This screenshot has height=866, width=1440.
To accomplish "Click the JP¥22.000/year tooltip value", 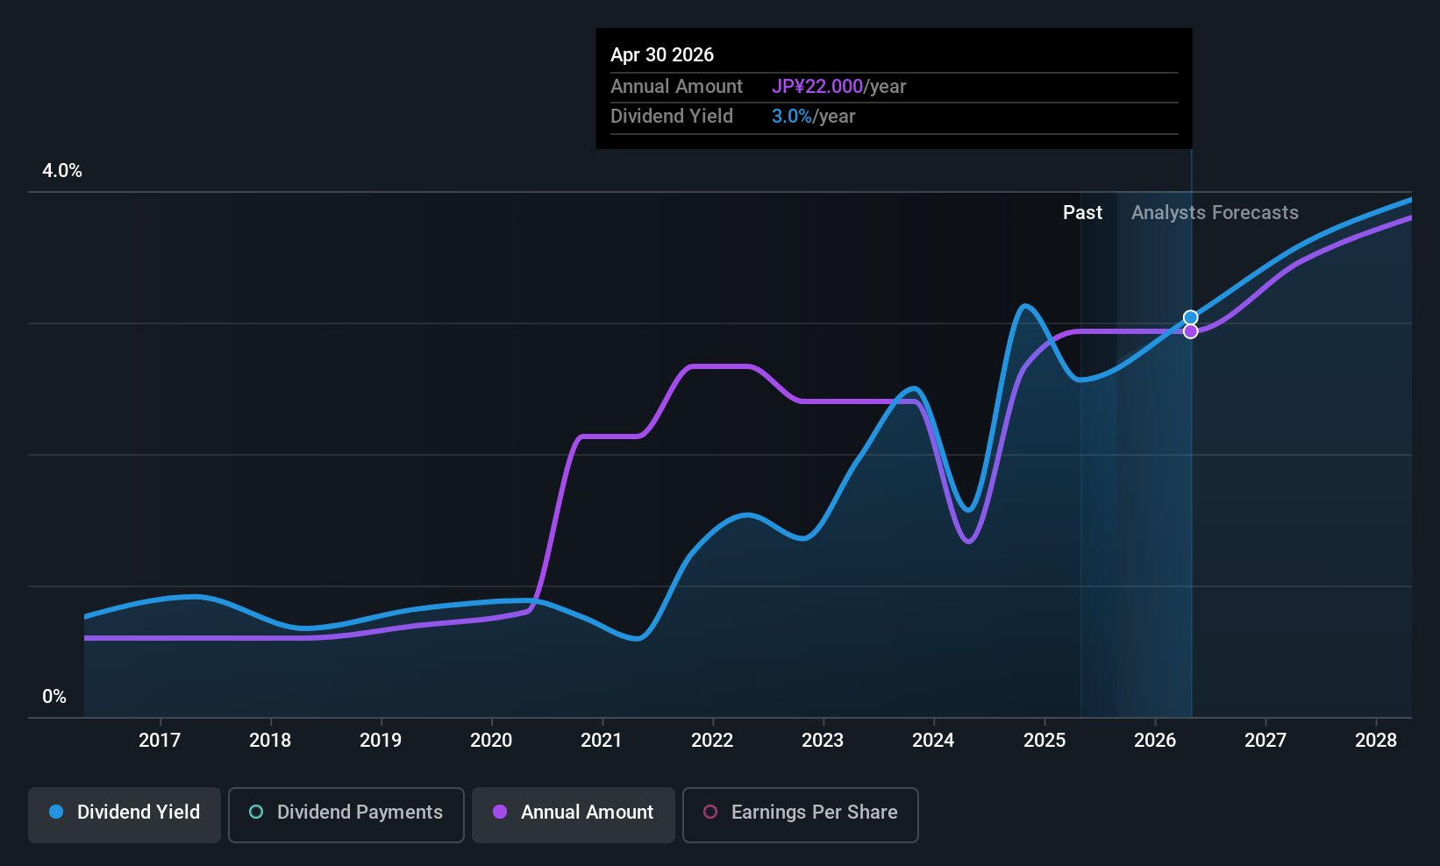I will 838,86.
